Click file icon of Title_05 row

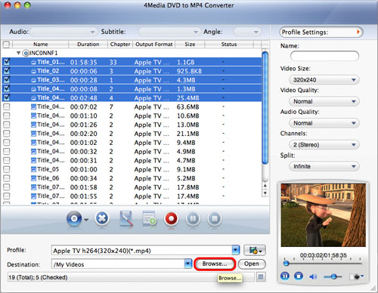33,169
